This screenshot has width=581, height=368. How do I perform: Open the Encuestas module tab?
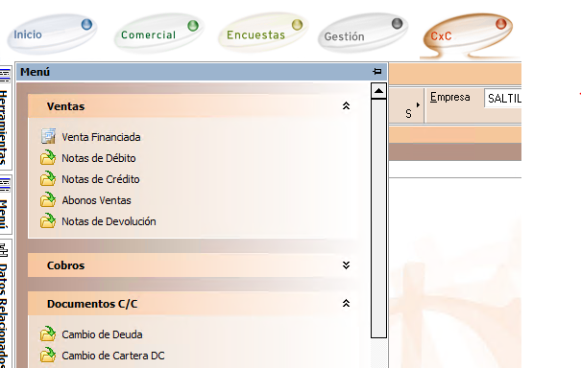pos(263,34)
